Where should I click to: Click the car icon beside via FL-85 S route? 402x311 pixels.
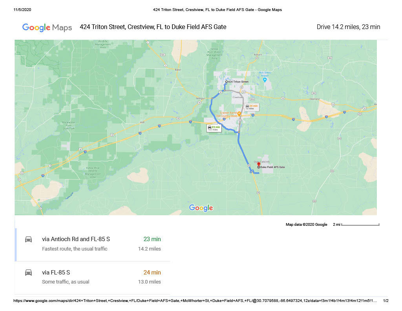[x=28, y=273]
